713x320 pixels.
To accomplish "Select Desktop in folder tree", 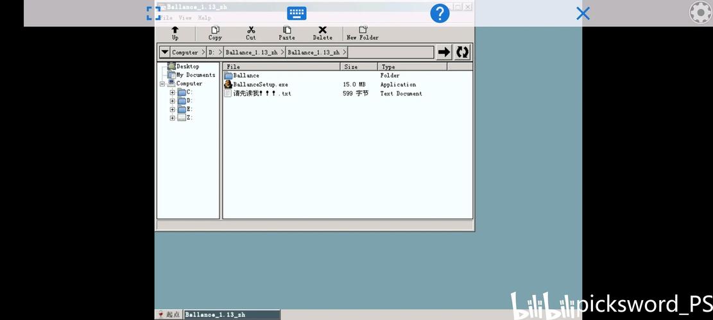I will click(x=188, y=66).
